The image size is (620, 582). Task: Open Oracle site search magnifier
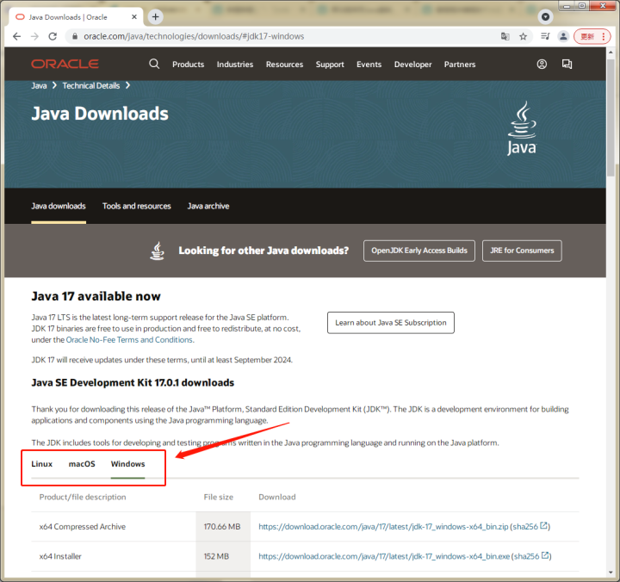click(x=154, y=64)
